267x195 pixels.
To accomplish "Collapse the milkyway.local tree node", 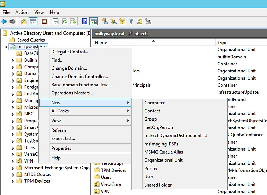I will pyautogui.click(x=6, y=47).
